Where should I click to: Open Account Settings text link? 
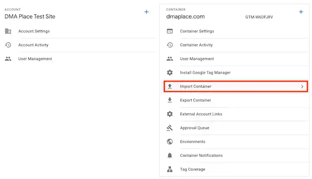(x=34, y=31)
